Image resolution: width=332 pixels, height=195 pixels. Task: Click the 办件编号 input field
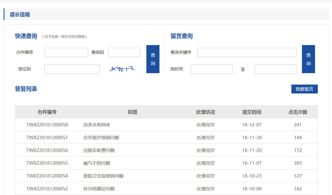point(66,52)
